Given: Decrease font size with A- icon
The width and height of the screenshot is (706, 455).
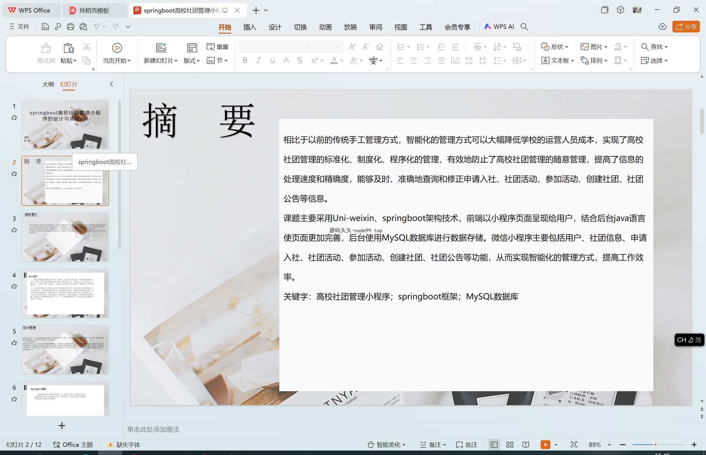Looking at the screenshot, I should click(x=366, y=47).
